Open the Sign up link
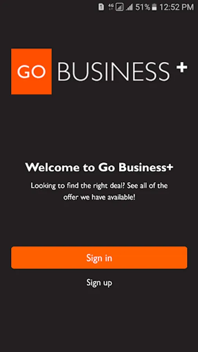Viewport: 198px width, 352px height. point(99,282)
